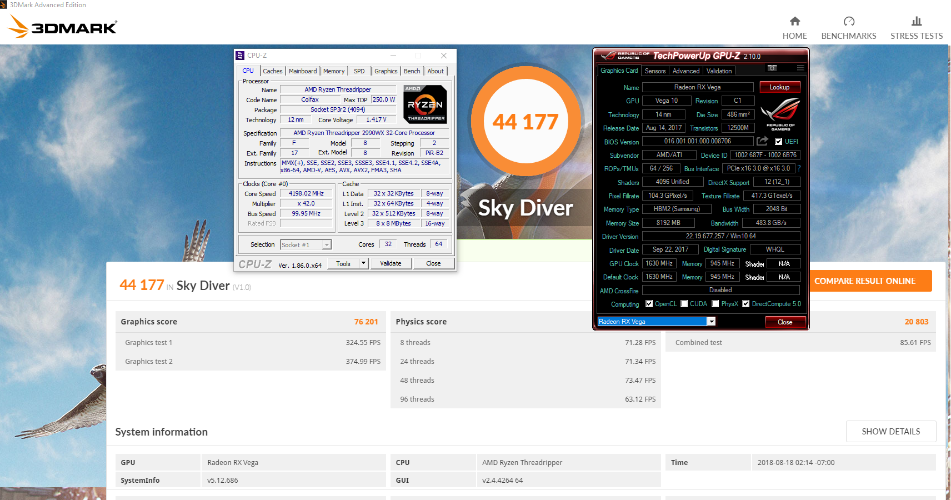Click the SystemInfo version v5.12.686
Viewport: 951px width, 500px height.
point(223,481)
